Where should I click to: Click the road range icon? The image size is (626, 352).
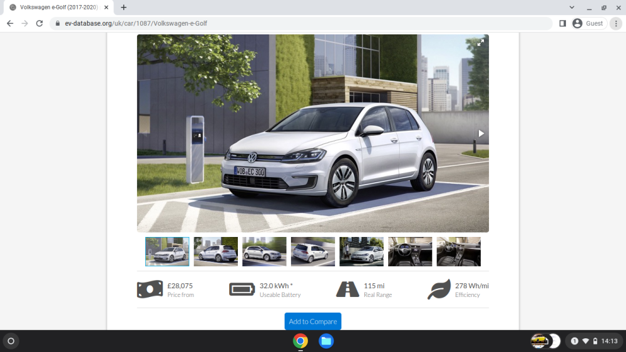pos(347,289)
